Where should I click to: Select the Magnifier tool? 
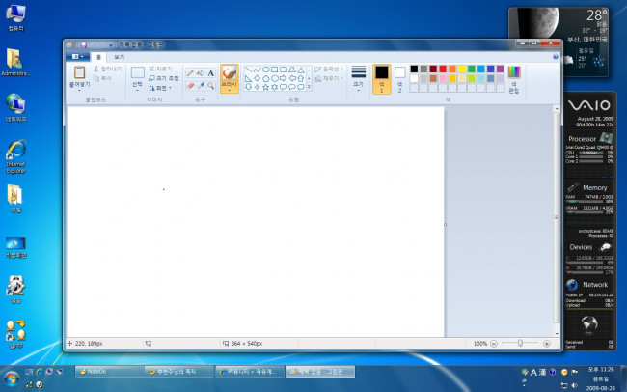[211, 86]
